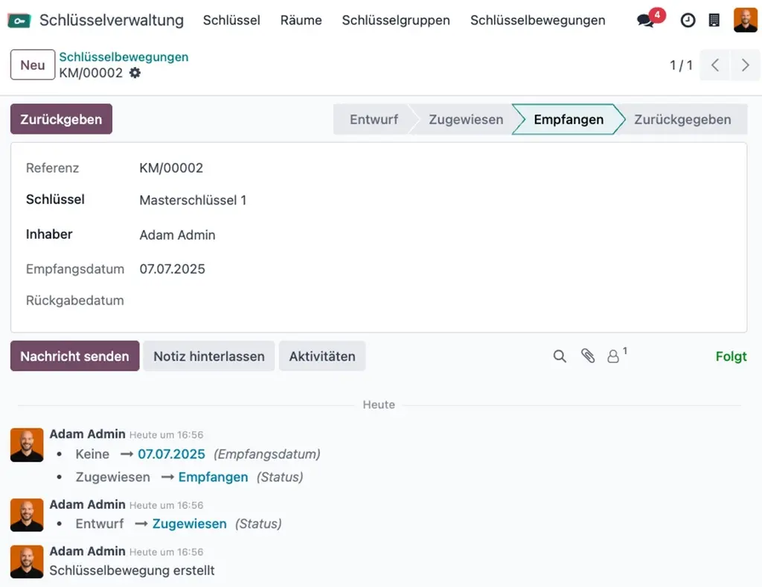Click the Schlüsselverwaltung key app logo
762x587 pixels.
tap(20, 20)
